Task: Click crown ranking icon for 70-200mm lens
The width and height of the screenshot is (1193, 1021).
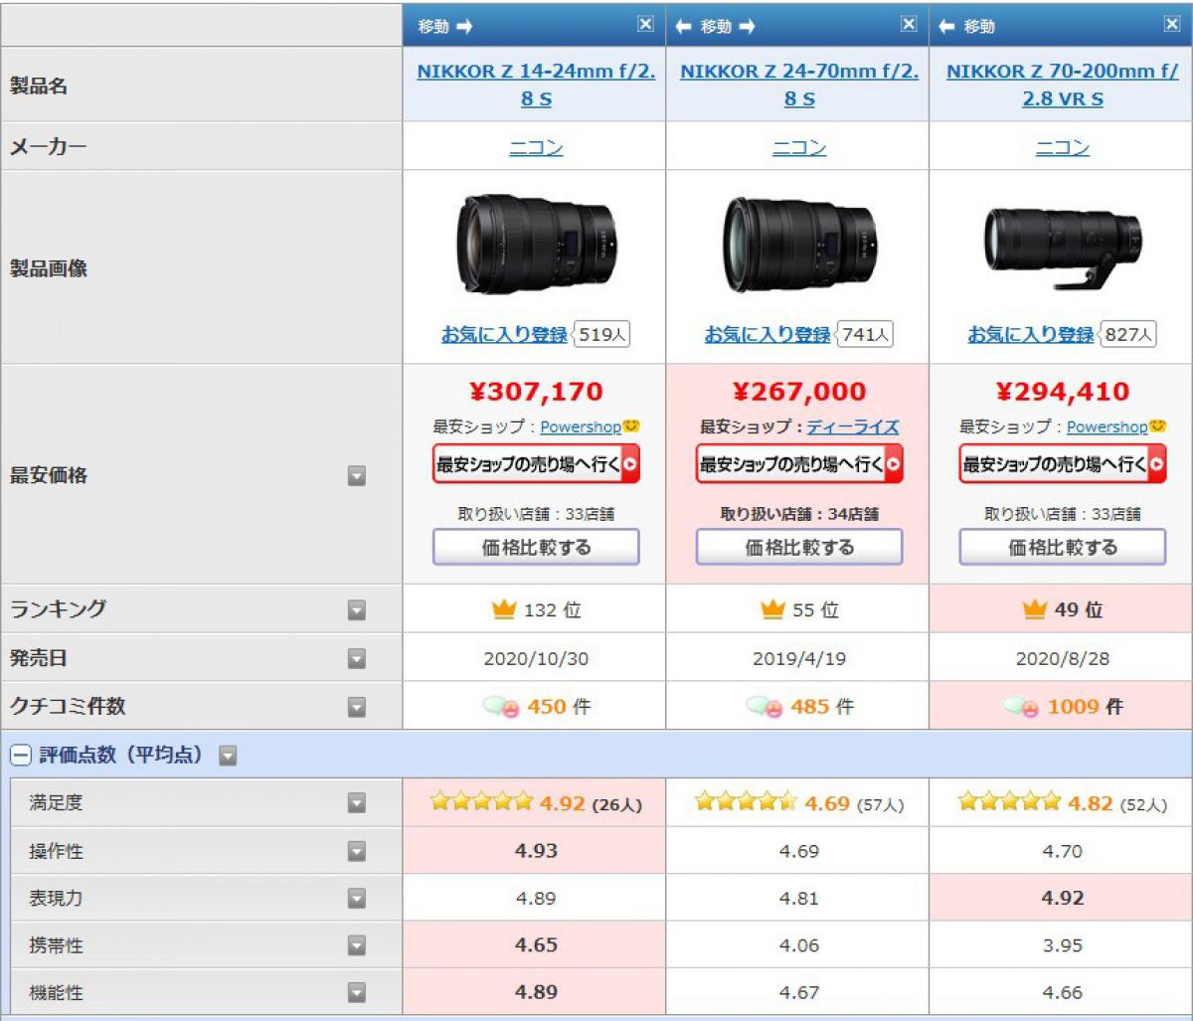Action: click(1034, 609)
